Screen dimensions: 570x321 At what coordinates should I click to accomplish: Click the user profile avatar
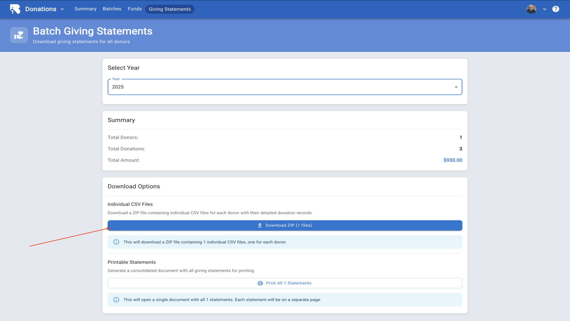[531, 9]
